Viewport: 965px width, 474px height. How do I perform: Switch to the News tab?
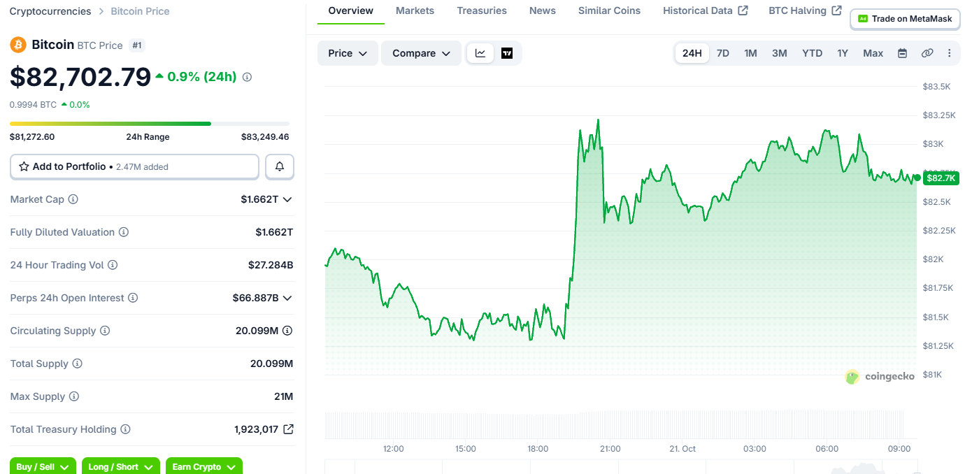(x=543, y=10)
